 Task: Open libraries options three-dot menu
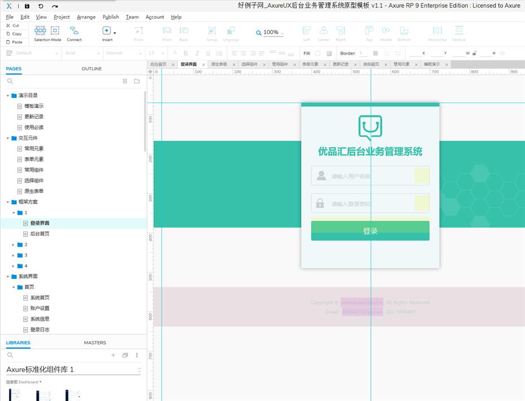click(x=136, y=355)
